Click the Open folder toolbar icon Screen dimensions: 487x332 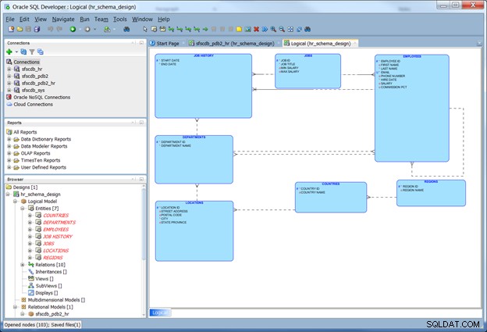[x=20, y=29]
